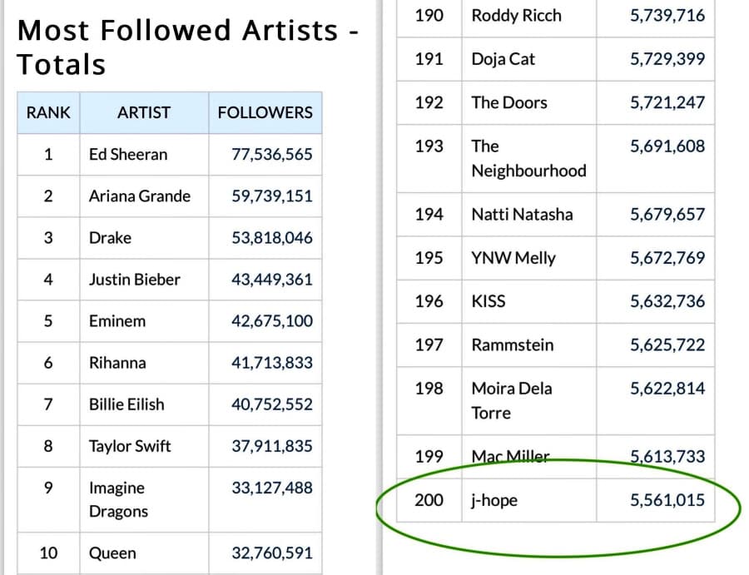Select Billie Eilish in the table
Image resolution: width=749 pixels, height=575 pixels.
[x=126, y=404]
